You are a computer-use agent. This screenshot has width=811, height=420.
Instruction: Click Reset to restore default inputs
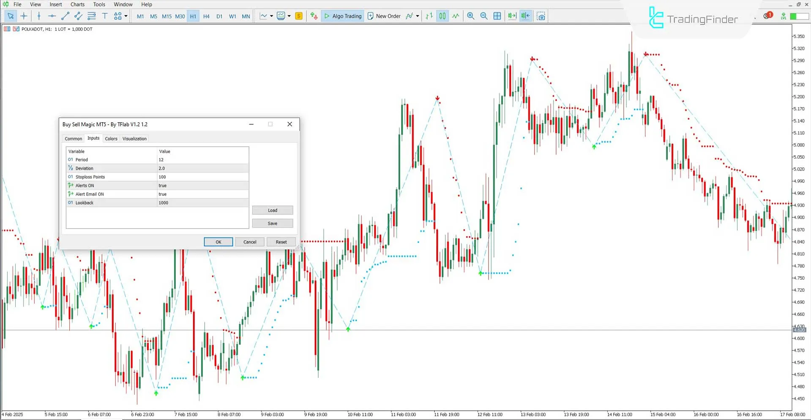[x=281, y=242]
